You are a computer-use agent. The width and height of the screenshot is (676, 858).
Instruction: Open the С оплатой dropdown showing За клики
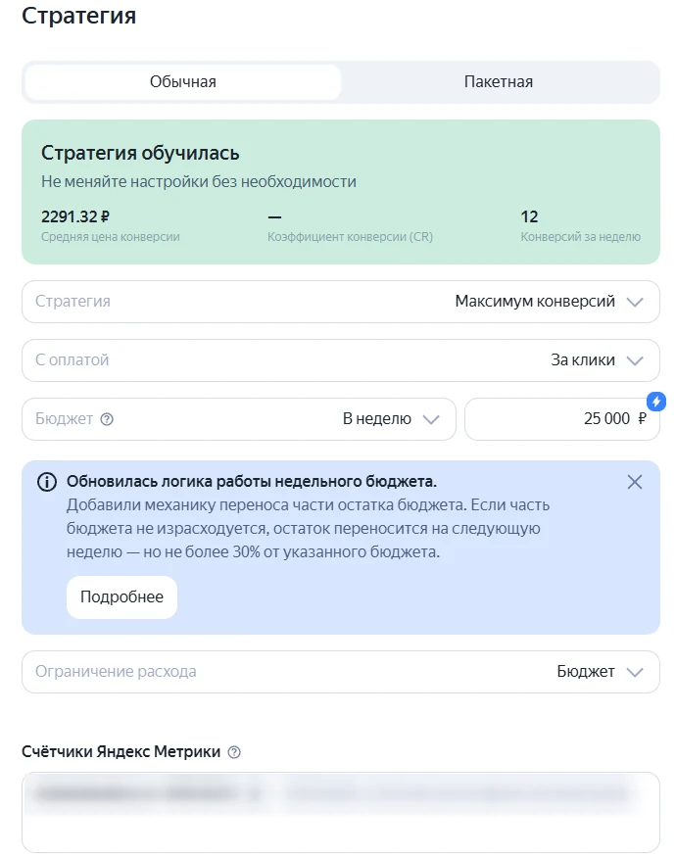point(341,360)
